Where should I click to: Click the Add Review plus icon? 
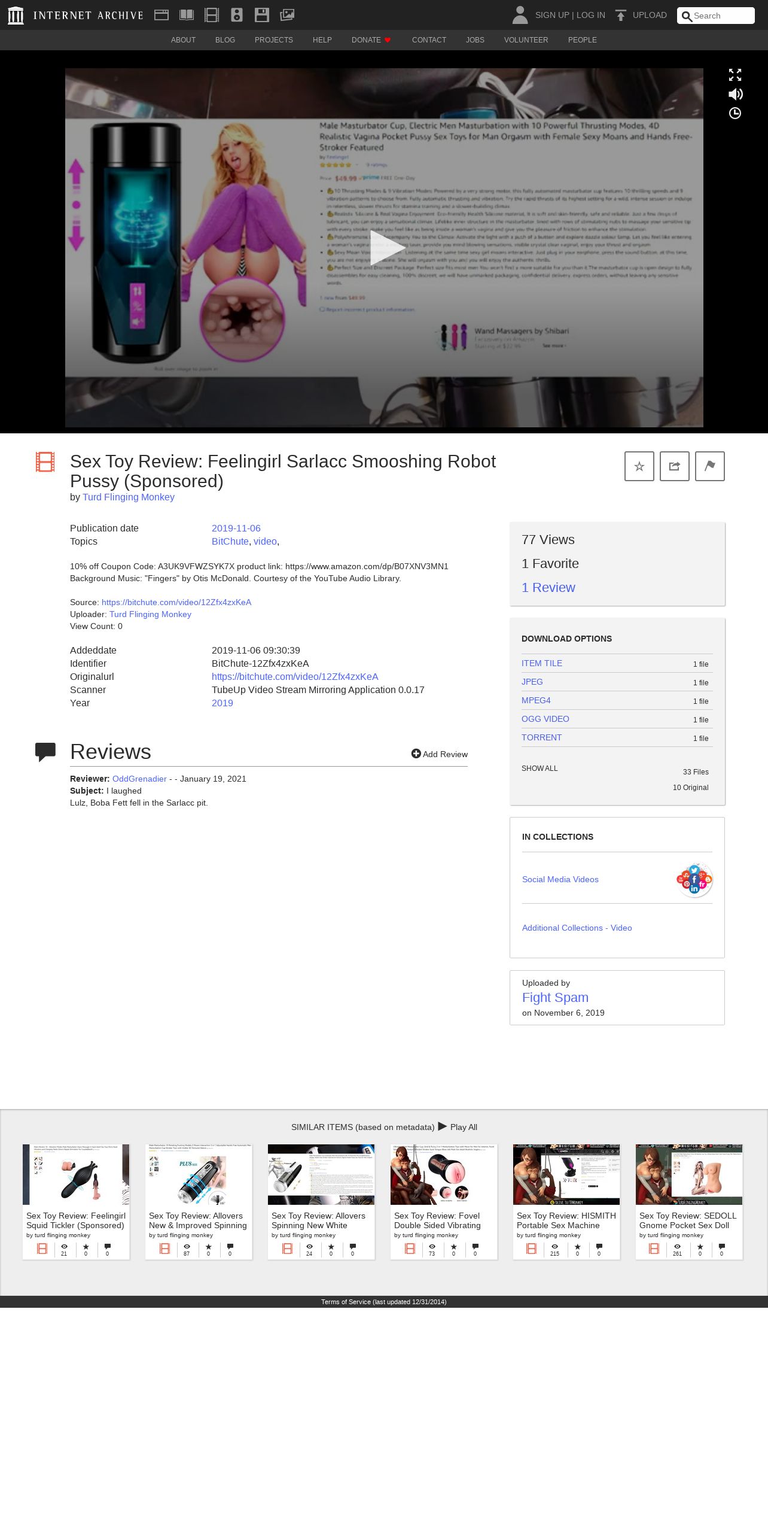(x=416, y=754)
